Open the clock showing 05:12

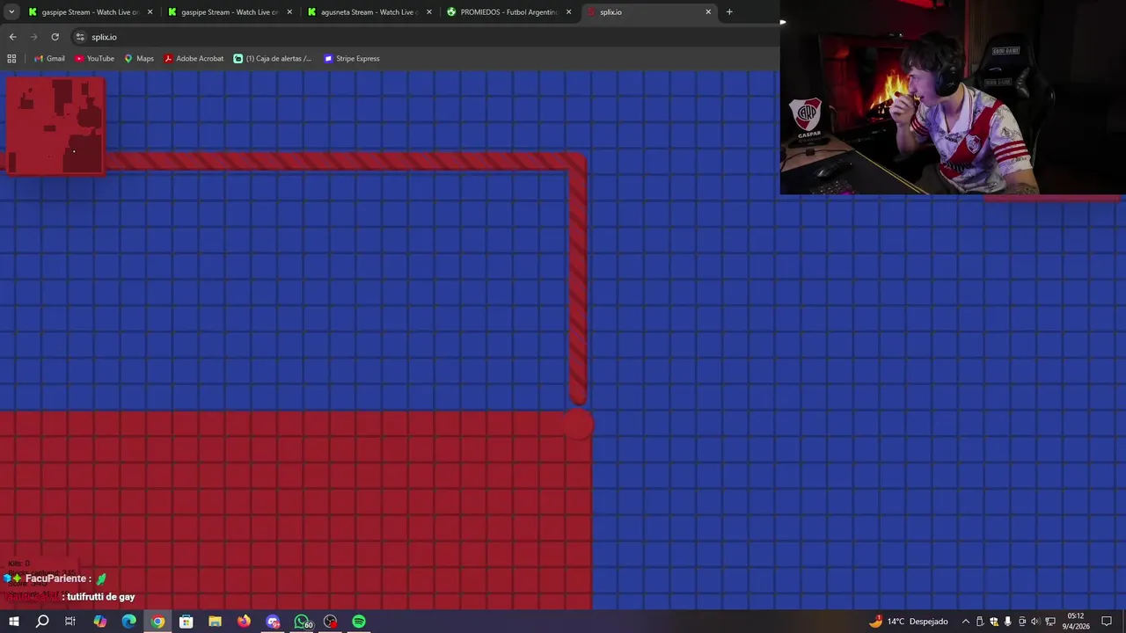coord(1075,621)
